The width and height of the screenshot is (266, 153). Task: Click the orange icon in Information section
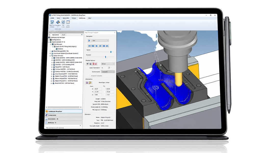point(90,83)
